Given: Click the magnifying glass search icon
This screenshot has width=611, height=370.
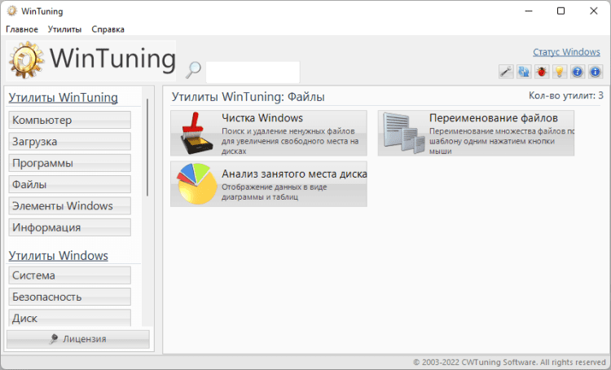Looking at the screenshot, I should (x=193, y=70).
